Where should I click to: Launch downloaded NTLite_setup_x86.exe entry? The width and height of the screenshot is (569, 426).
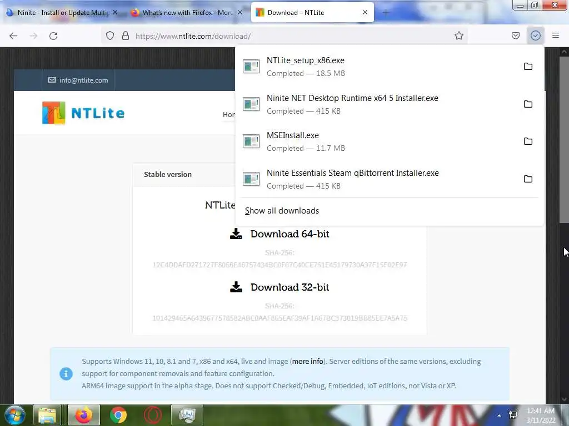pos(377,67)
